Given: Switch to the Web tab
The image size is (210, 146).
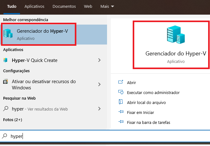Looking at the screenshot, I should tap(88, 6).
